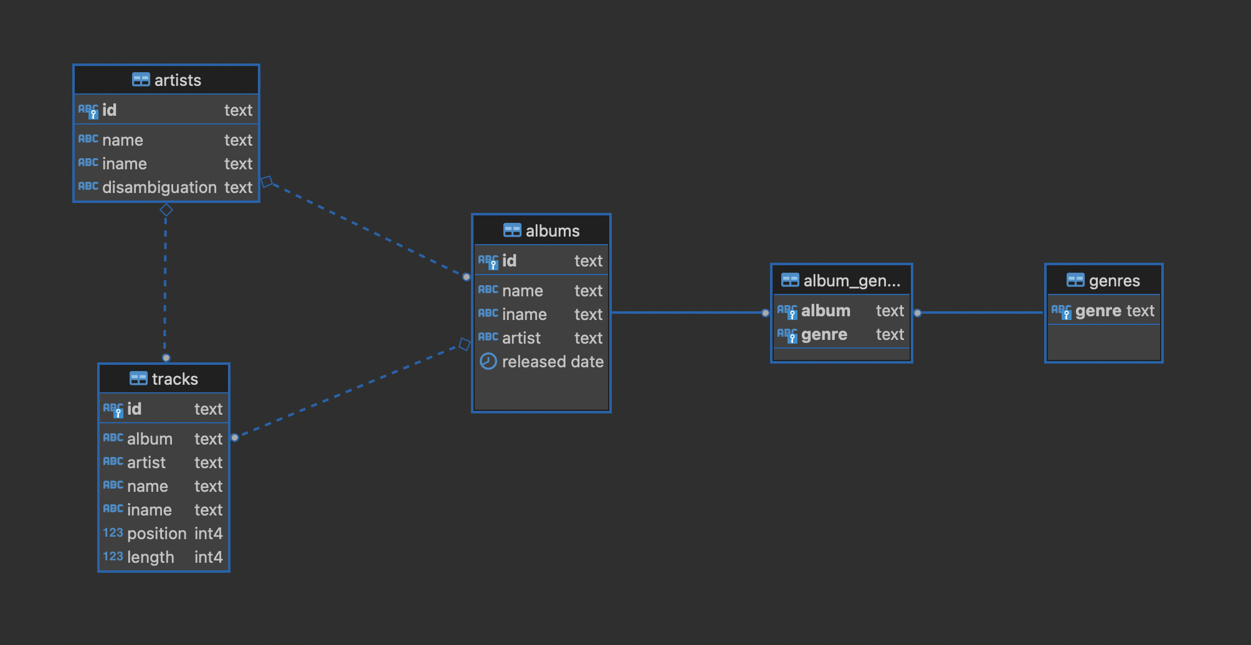Select dashed relation line from tracks to albums
This screenshot has height=645, width=1251.
(x=349, y=391)
